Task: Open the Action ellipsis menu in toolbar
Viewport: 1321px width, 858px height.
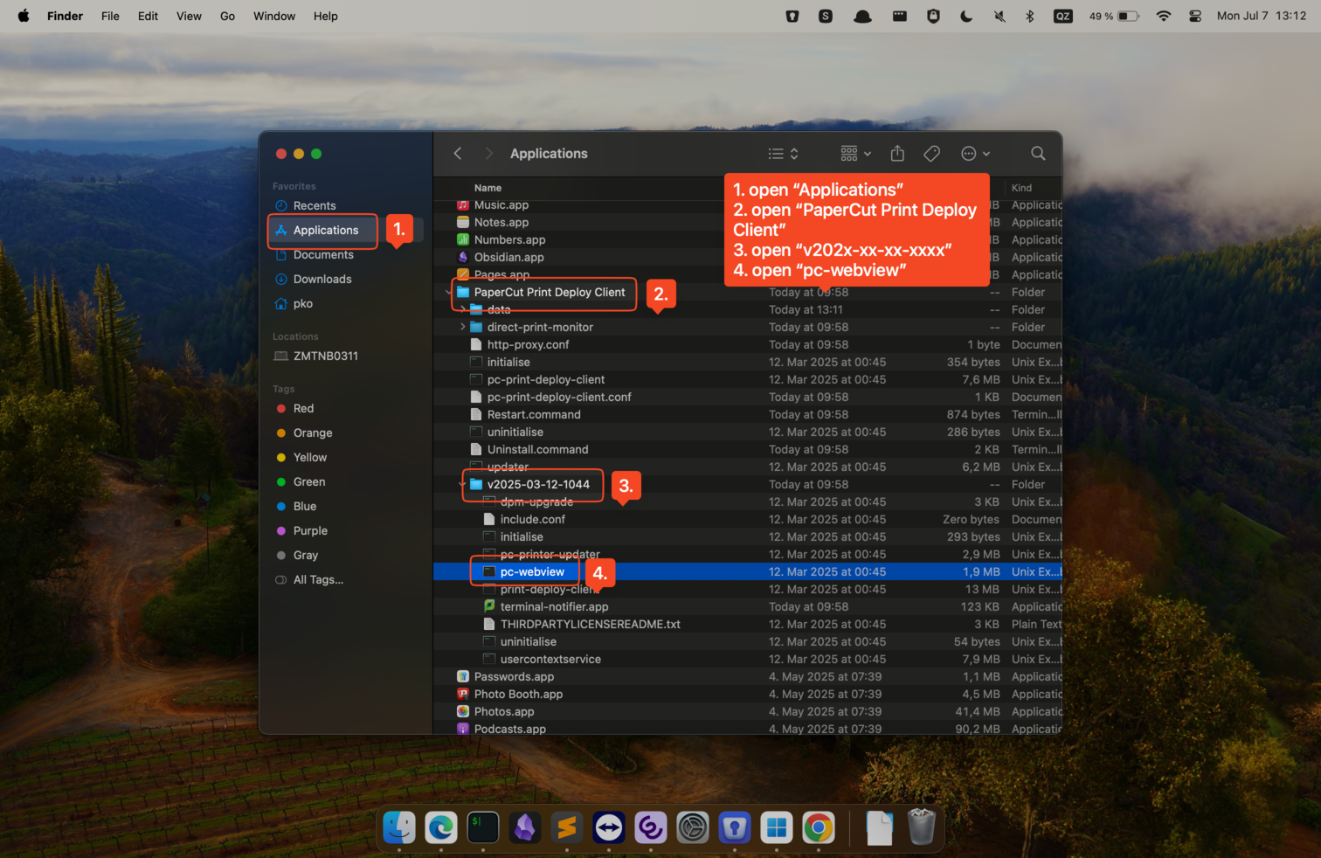Action: [975, 154]
